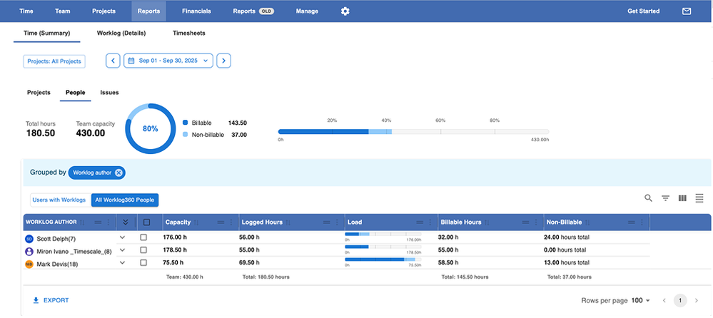
Task: Click the EXPORT button
Action: point(51,301)
